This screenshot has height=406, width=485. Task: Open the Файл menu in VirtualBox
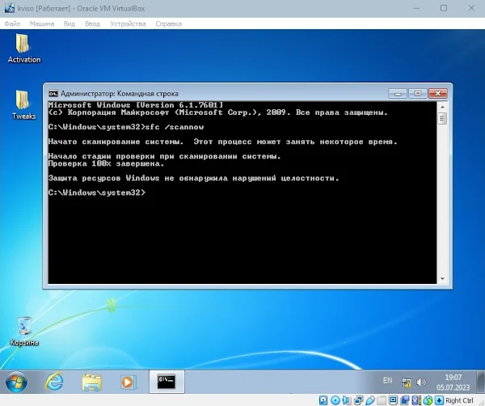(13, 23)
